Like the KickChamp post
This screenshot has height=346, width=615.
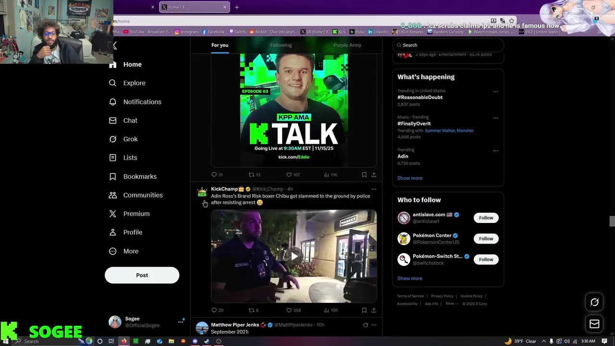click(x=293, y=310)
